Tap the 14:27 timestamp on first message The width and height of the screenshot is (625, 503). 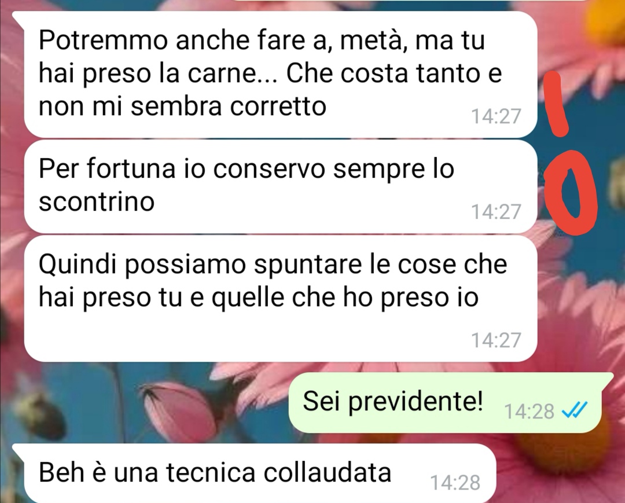[497, 116]
